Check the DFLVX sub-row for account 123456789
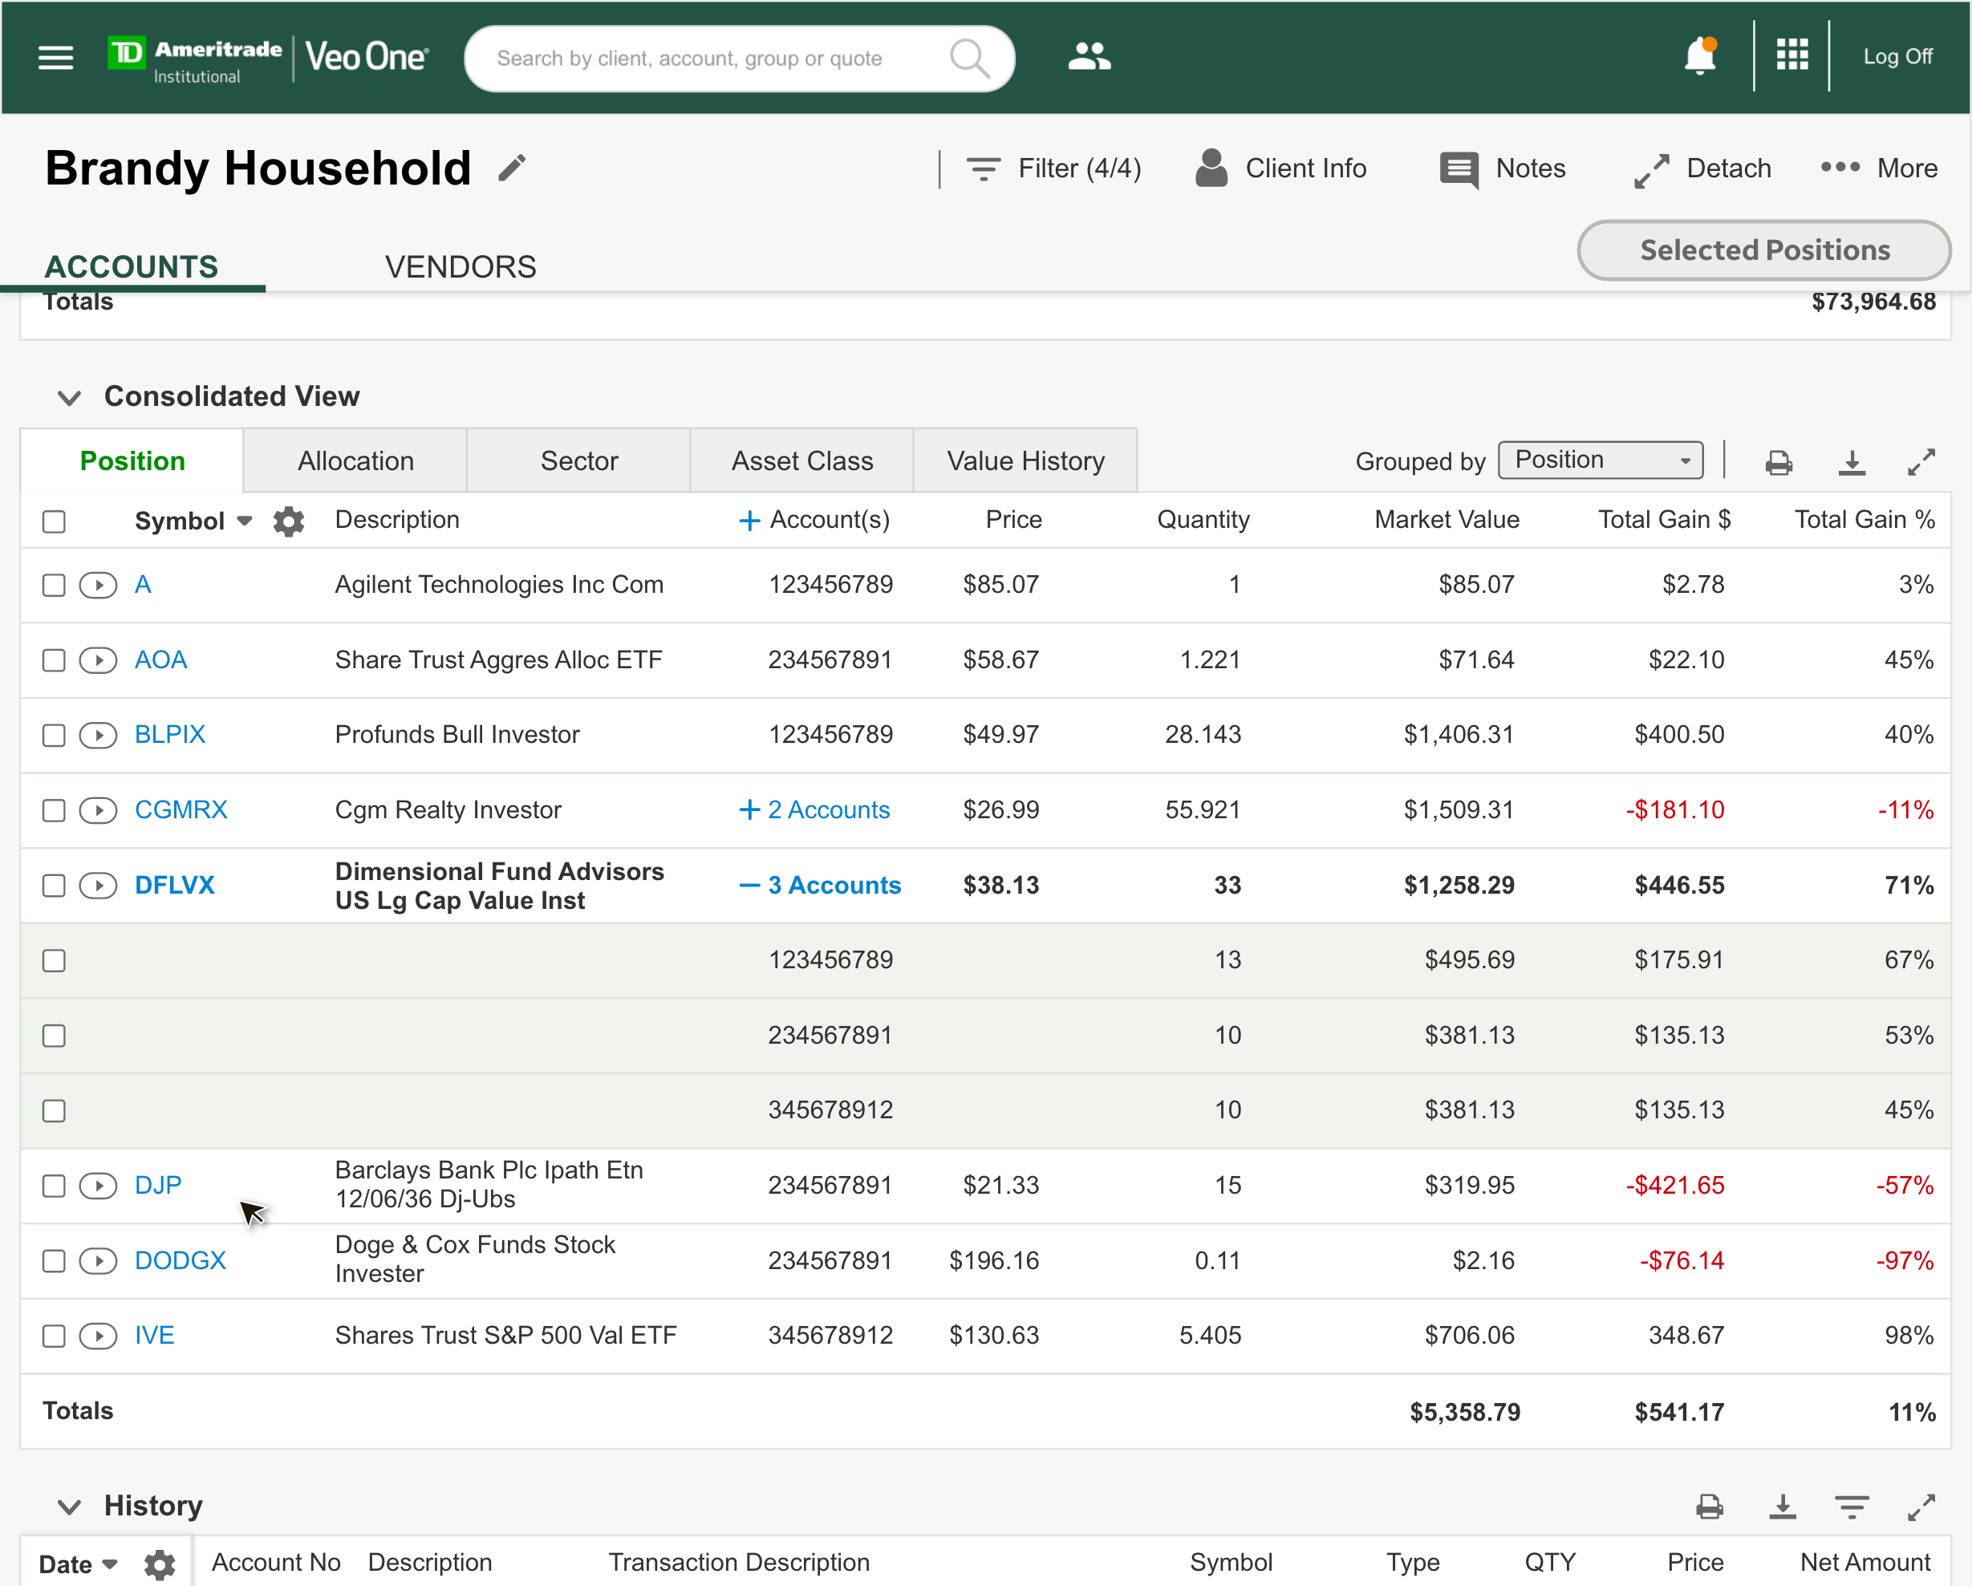The width and height of the screenshot is (1972, 1586). pyautogui.click(x=54, y=960)
